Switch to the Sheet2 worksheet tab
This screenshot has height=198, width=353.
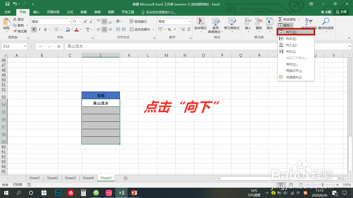[52, 178]
